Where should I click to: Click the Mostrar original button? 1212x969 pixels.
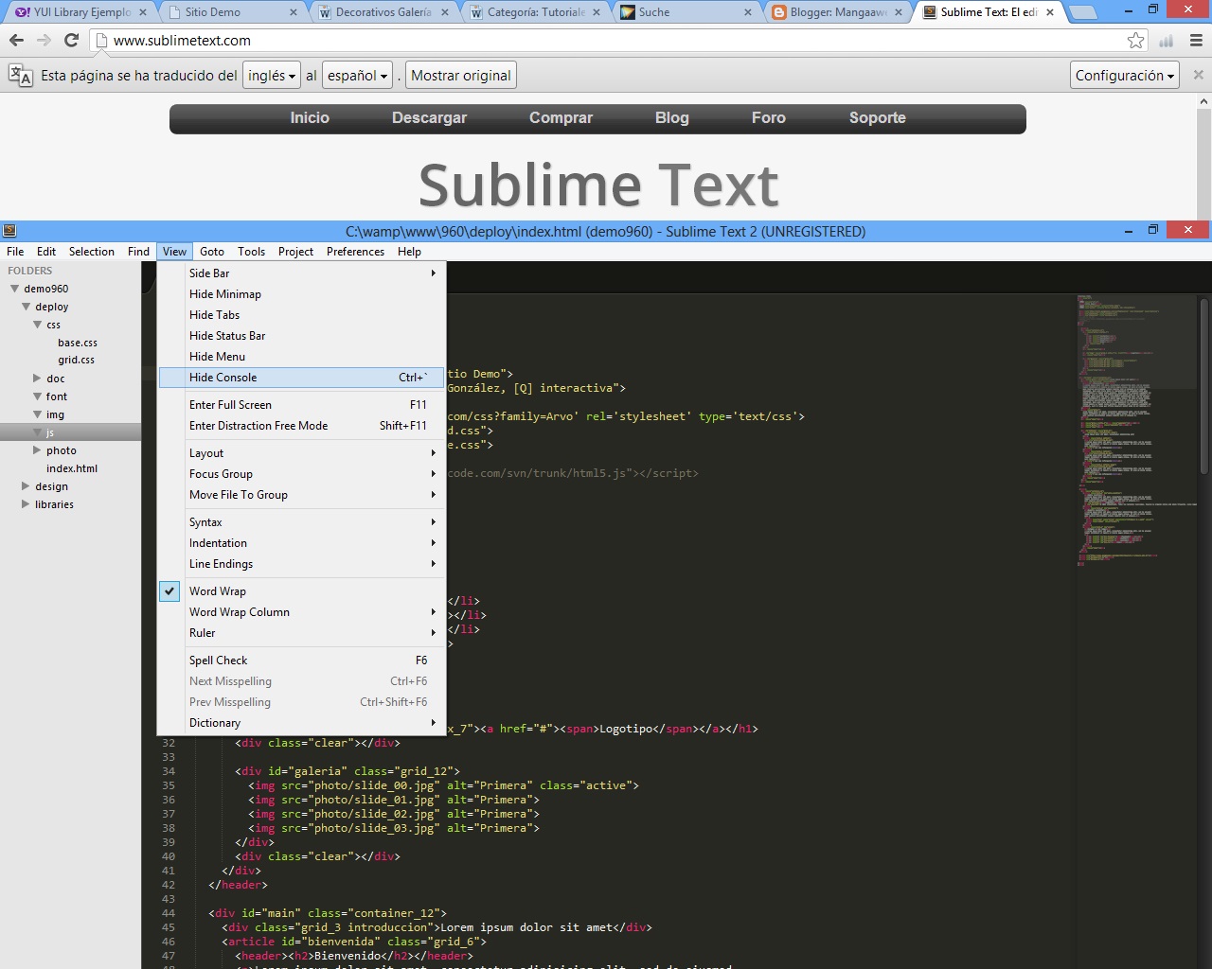(x=461, y=75)
